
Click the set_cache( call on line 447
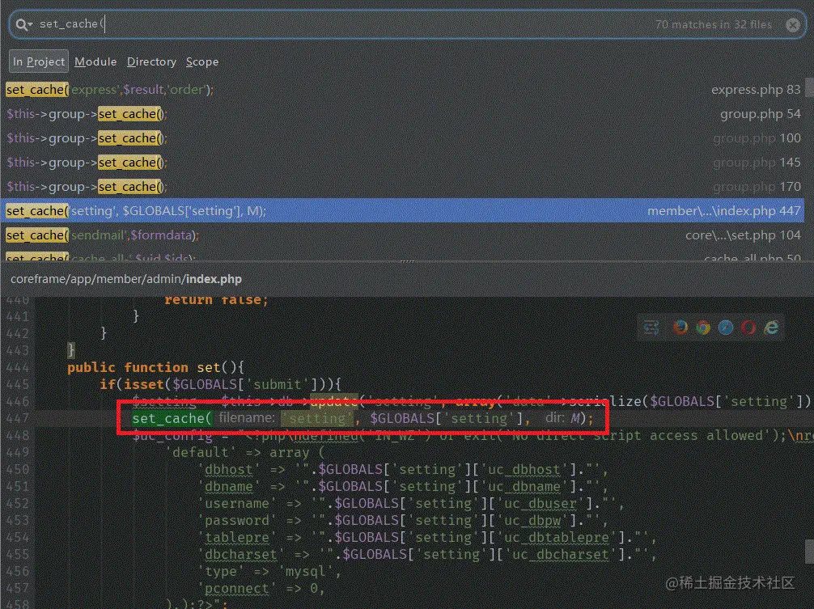coord(172,419)
